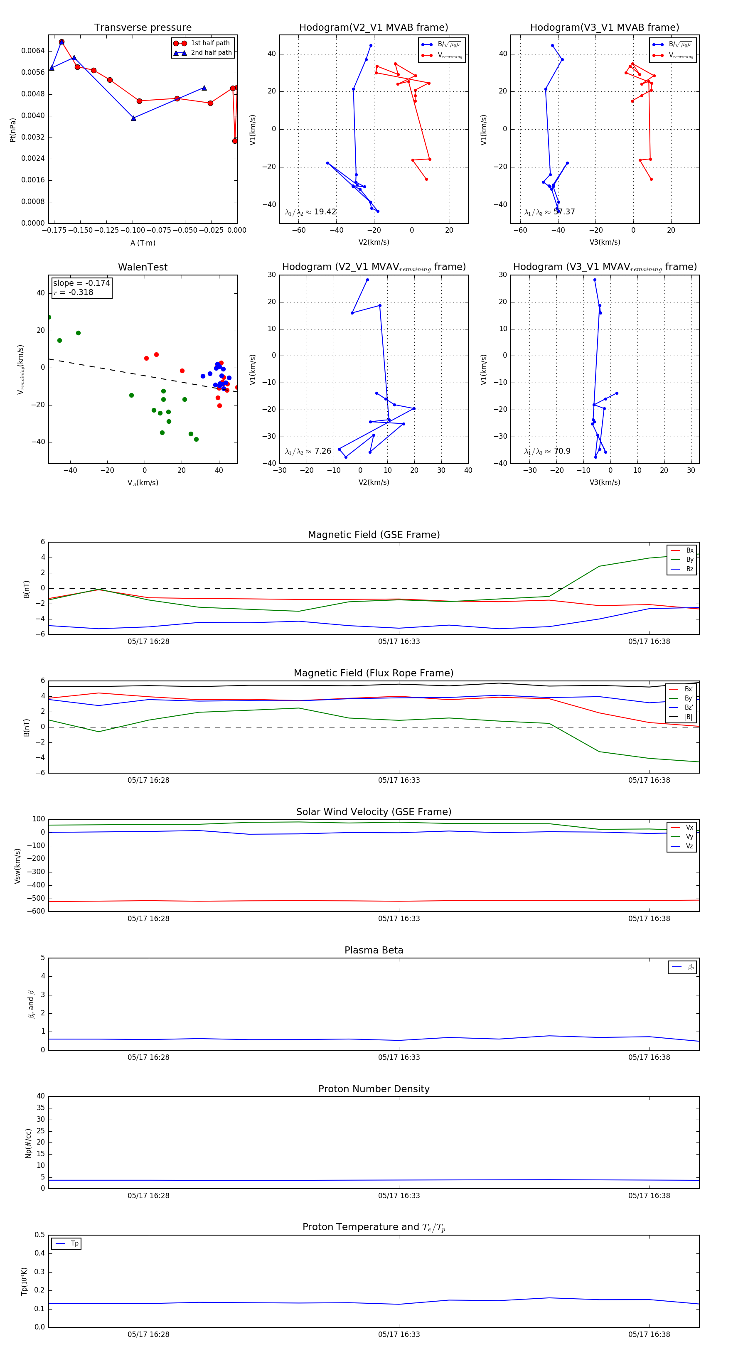
Task: Click the By' legend entry in Flux Rope plot
Action: [682, 698]
